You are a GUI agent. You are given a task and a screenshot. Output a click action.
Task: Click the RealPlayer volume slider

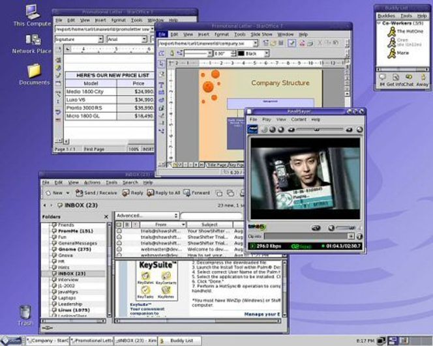pos(351,227)
